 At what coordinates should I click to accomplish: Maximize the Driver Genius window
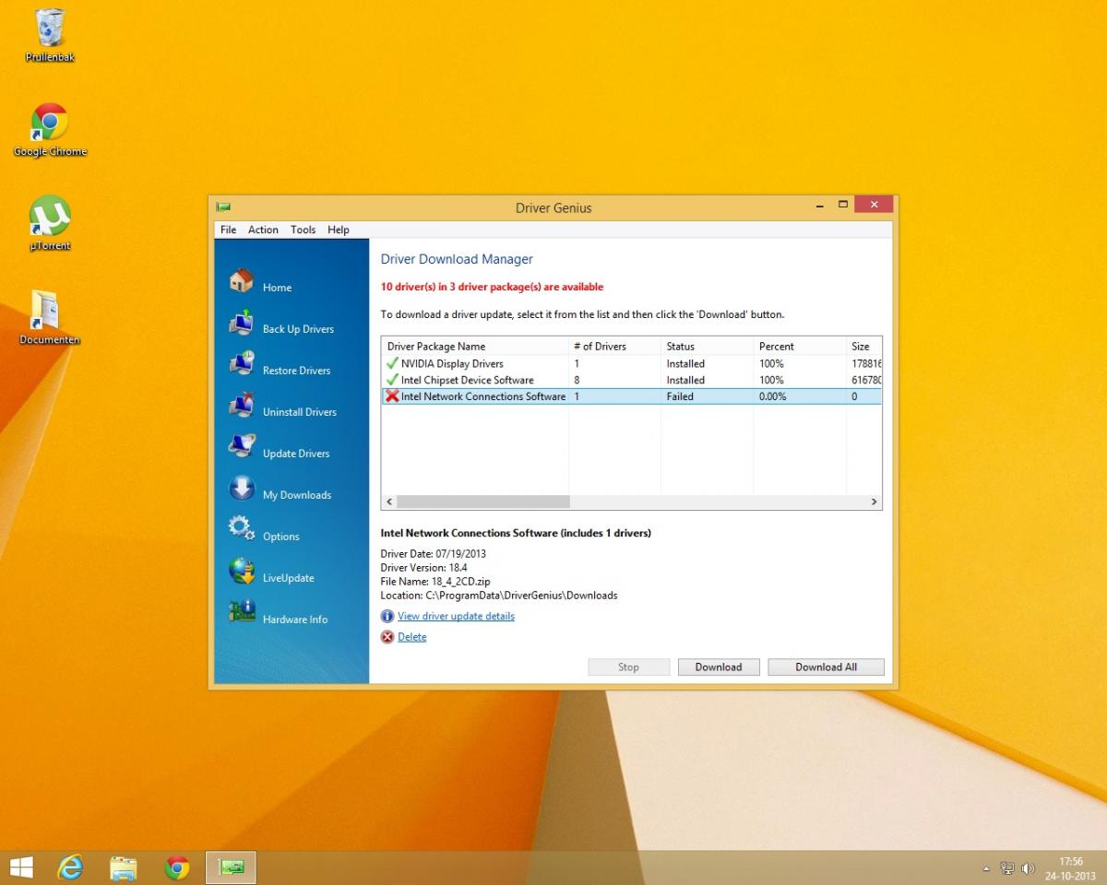coord(842,204)
